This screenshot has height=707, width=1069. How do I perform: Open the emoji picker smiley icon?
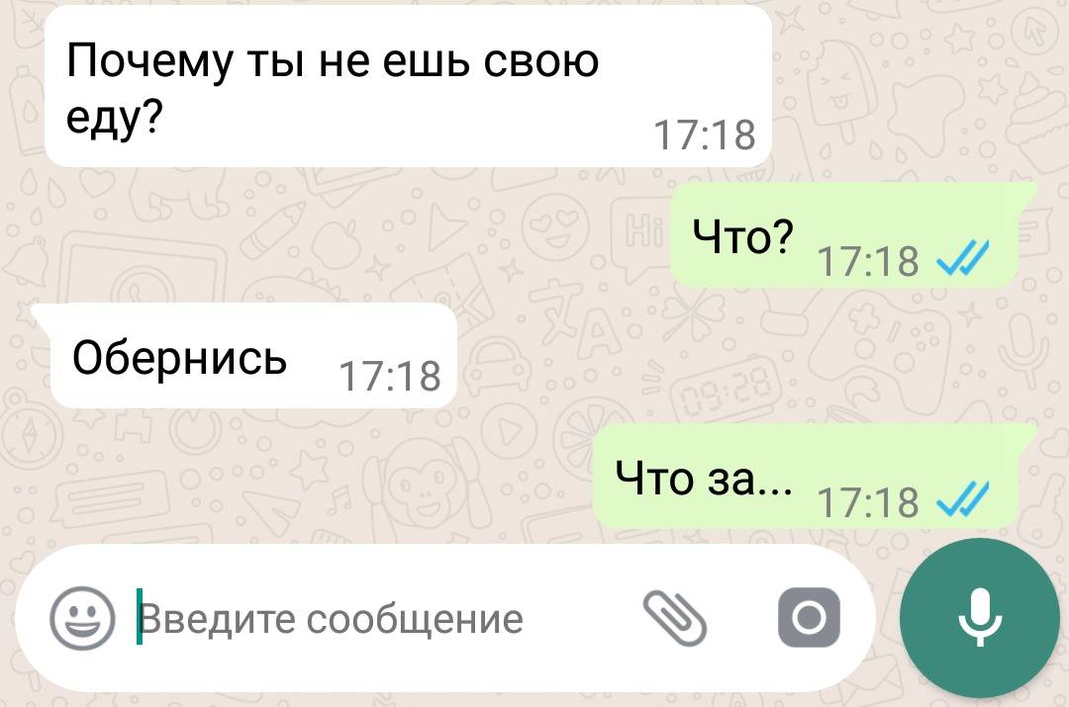82,618
